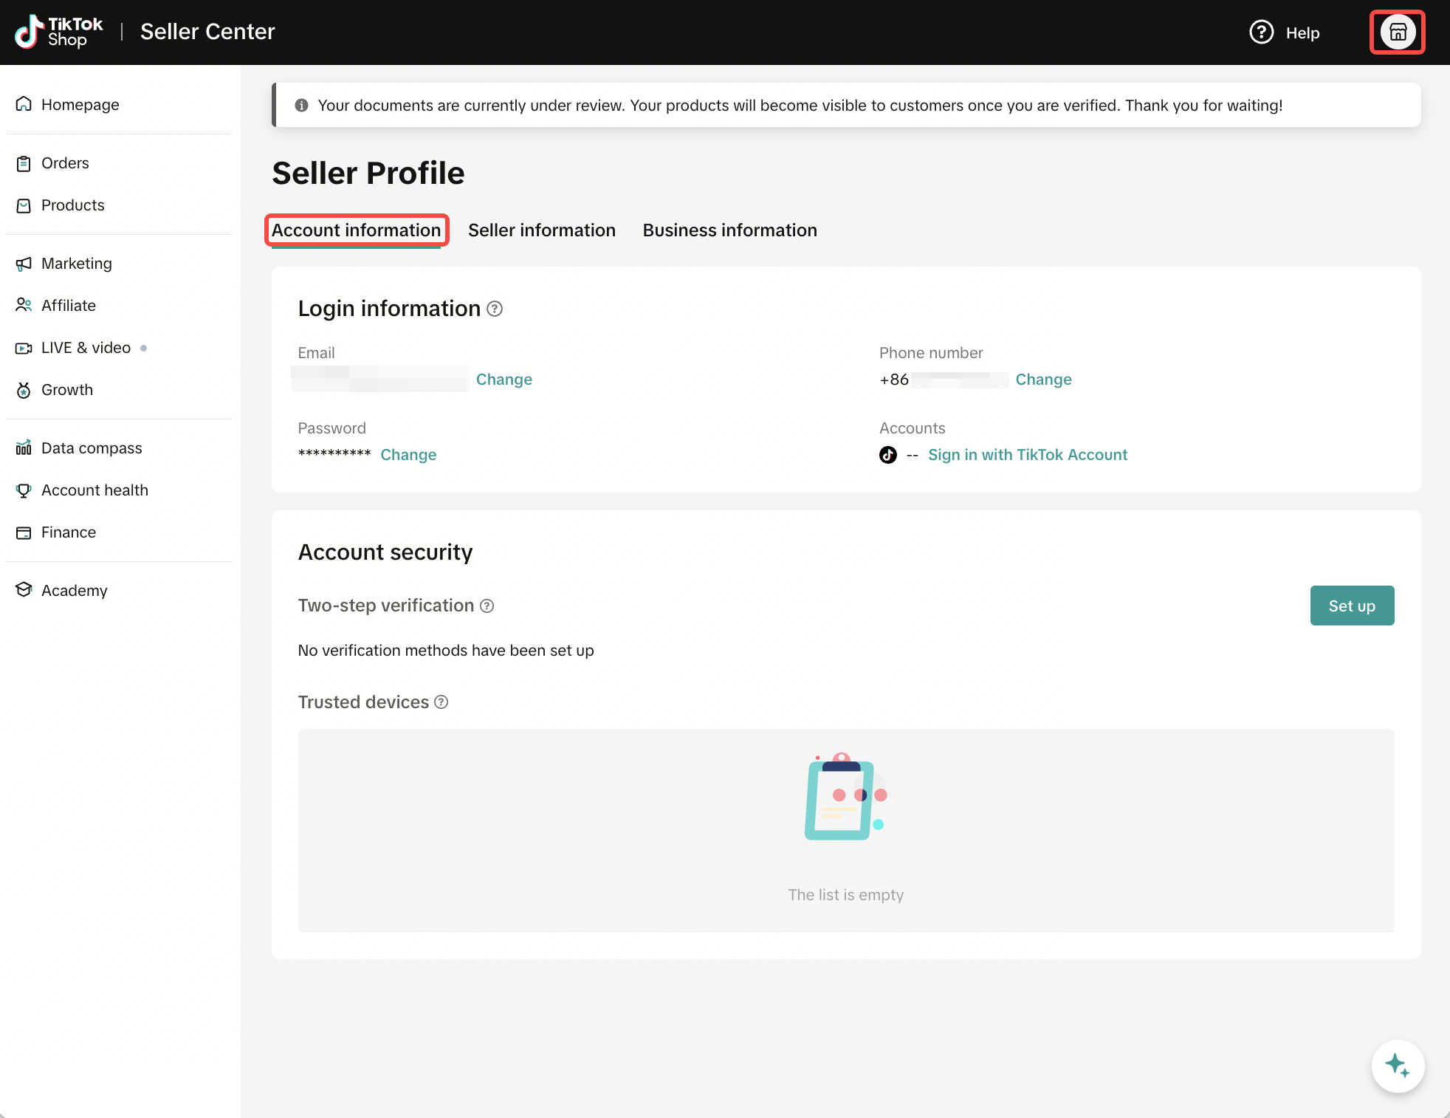Open the LIVE & video section
1450x1118 pixels.
coord(86,348)
